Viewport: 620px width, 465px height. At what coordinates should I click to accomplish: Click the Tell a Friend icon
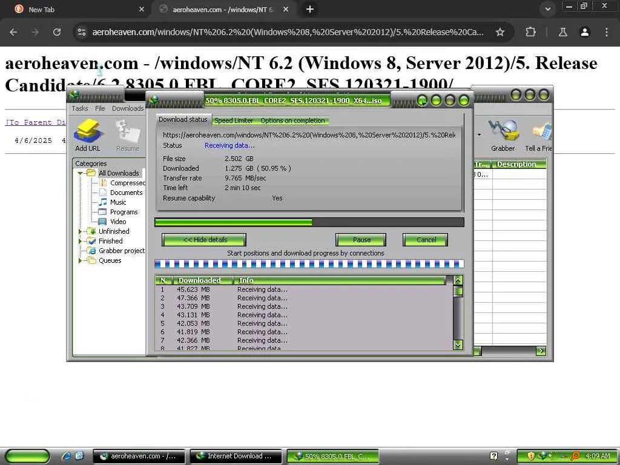click(x=539, y=134)
